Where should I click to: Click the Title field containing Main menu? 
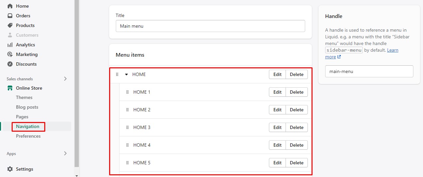click(210, 26)
